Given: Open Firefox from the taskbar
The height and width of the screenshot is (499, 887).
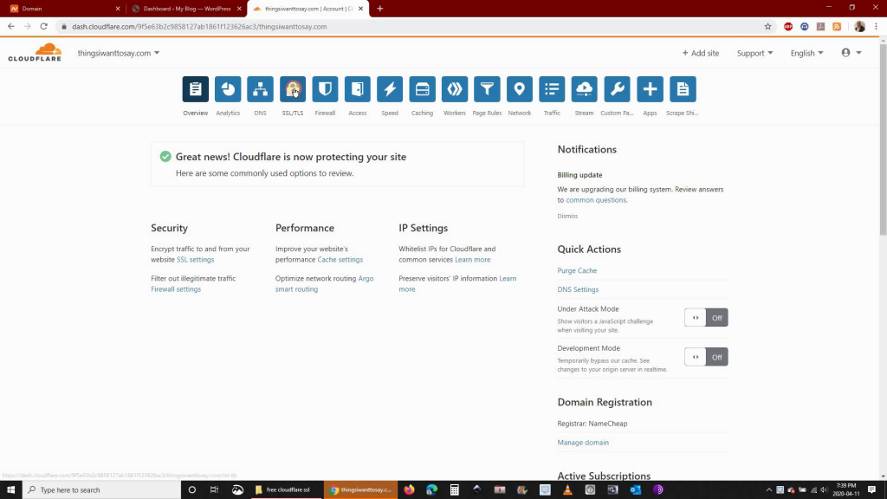Looking at the screenshot, I should [x=409, y=489].
